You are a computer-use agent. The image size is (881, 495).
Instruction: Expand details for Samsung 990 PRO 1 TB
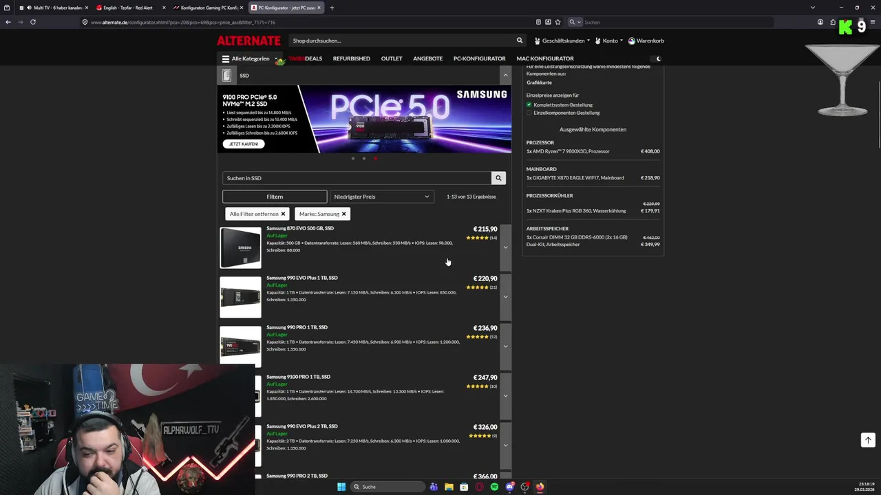coord(505,346)
